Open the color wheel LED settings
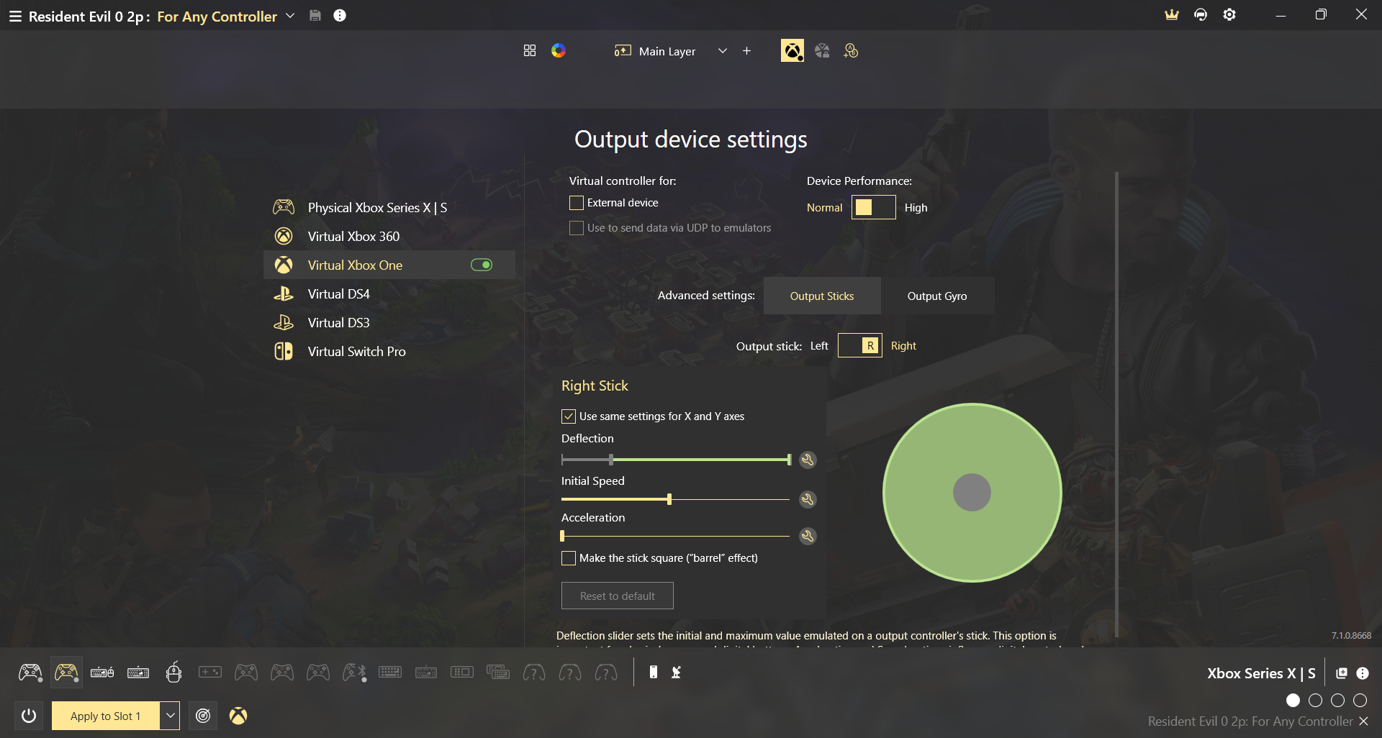The height and width of the screenshot is (738, 1382). click(559, 50)
